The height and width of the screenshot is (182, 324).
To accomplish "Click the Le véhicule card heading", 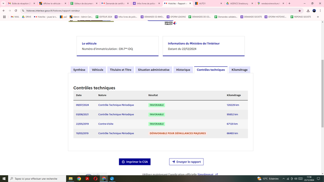I will pyautogui.click(x=89, y=44).
